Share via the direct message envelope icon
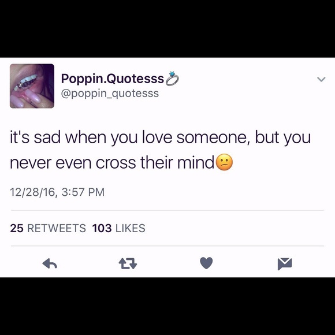This screenshot has height=335, width=335. [x=285, y=263]
